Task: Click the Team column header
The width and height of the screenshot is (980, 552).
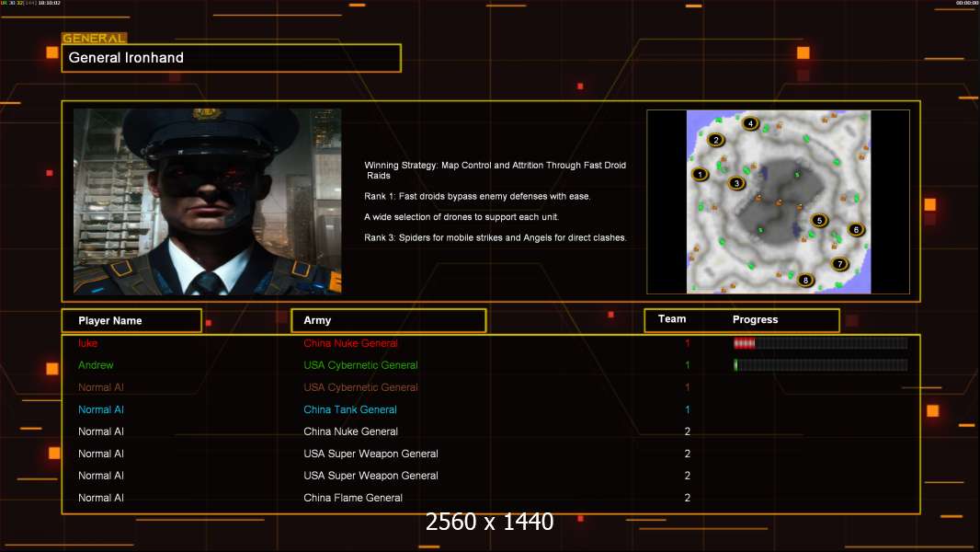Action: 672,319
